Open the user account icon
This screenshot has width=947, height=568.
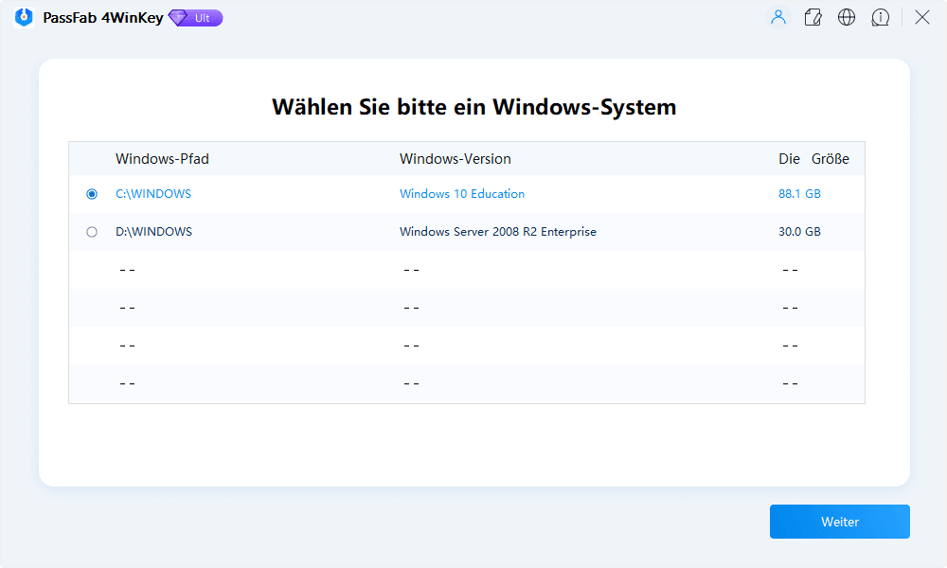coord(777,17)
